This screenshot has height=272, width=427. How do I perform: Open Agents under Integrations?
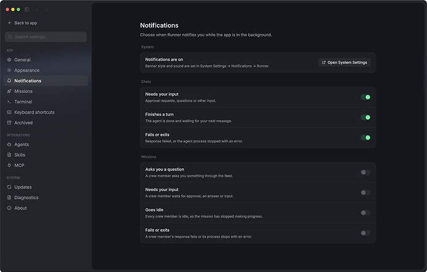pos(46,145)
